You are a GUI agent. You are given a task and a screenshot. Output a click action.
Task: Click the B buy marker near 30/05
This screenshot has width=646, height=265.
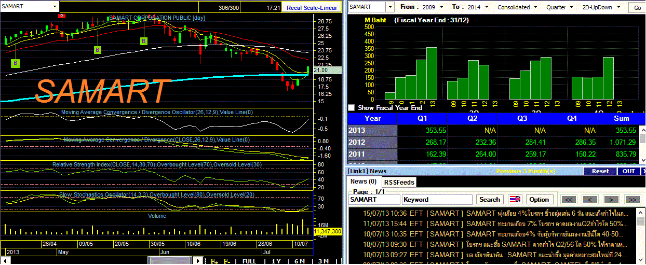(144, 40)
